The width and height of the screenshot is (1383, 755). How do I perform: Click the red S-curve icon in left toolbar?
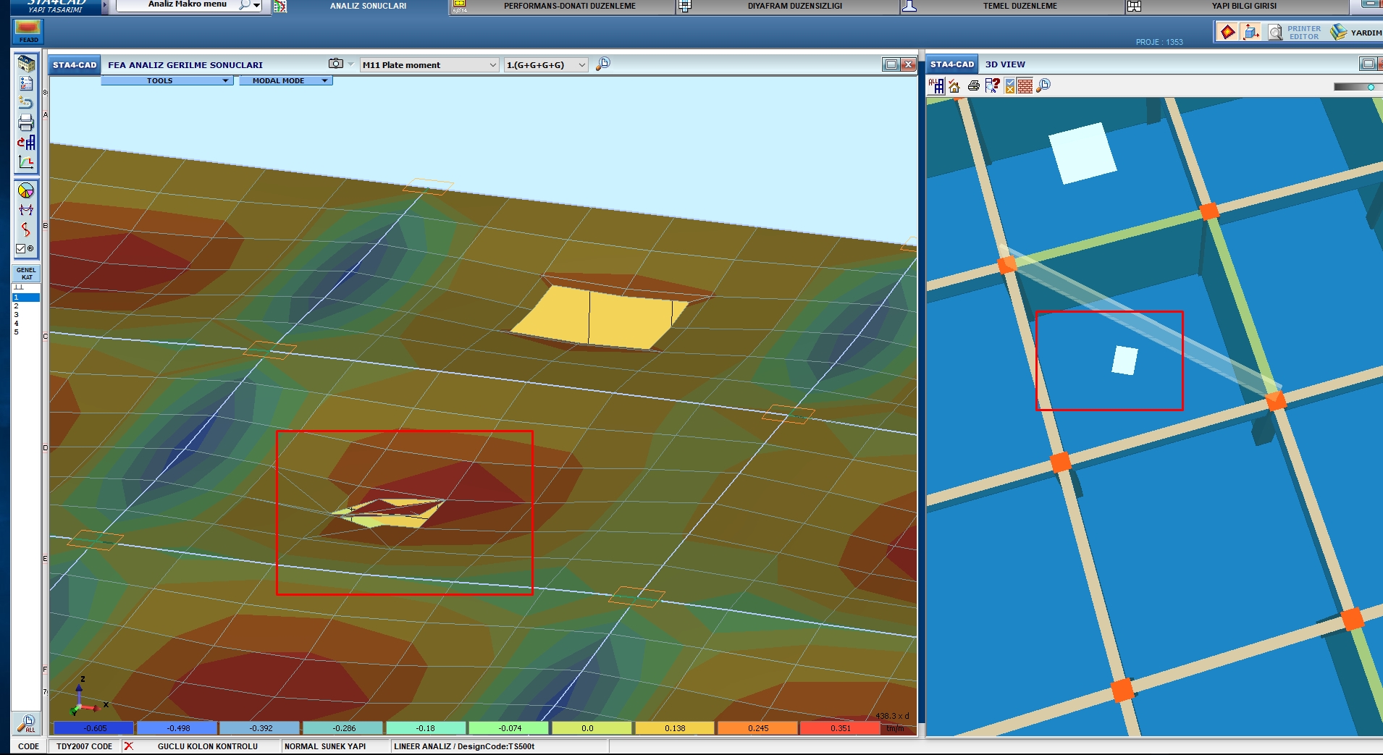[26, 229]
